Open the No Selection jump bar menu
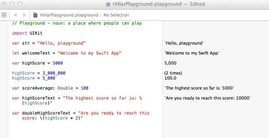Screen dimensions: 269x138 116,15
